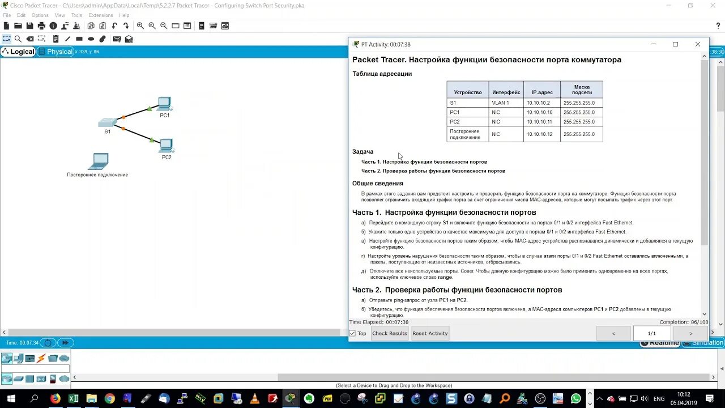725x408 pixels.
Task: Open the View menu
Action: click(59, 15)
